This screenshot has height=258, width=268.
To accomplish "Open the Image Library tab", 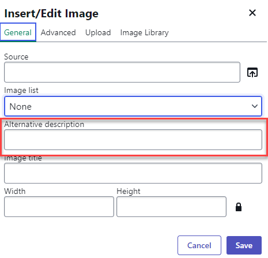I will pyautogui.click(x=144, y=32).
